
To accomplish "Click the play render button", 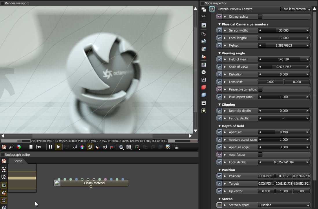I will pos(58,147).
